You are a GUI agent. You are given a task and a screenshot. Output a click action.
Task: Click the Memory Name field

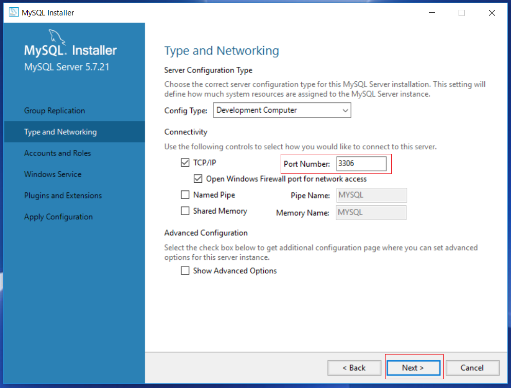click(371, 213)
